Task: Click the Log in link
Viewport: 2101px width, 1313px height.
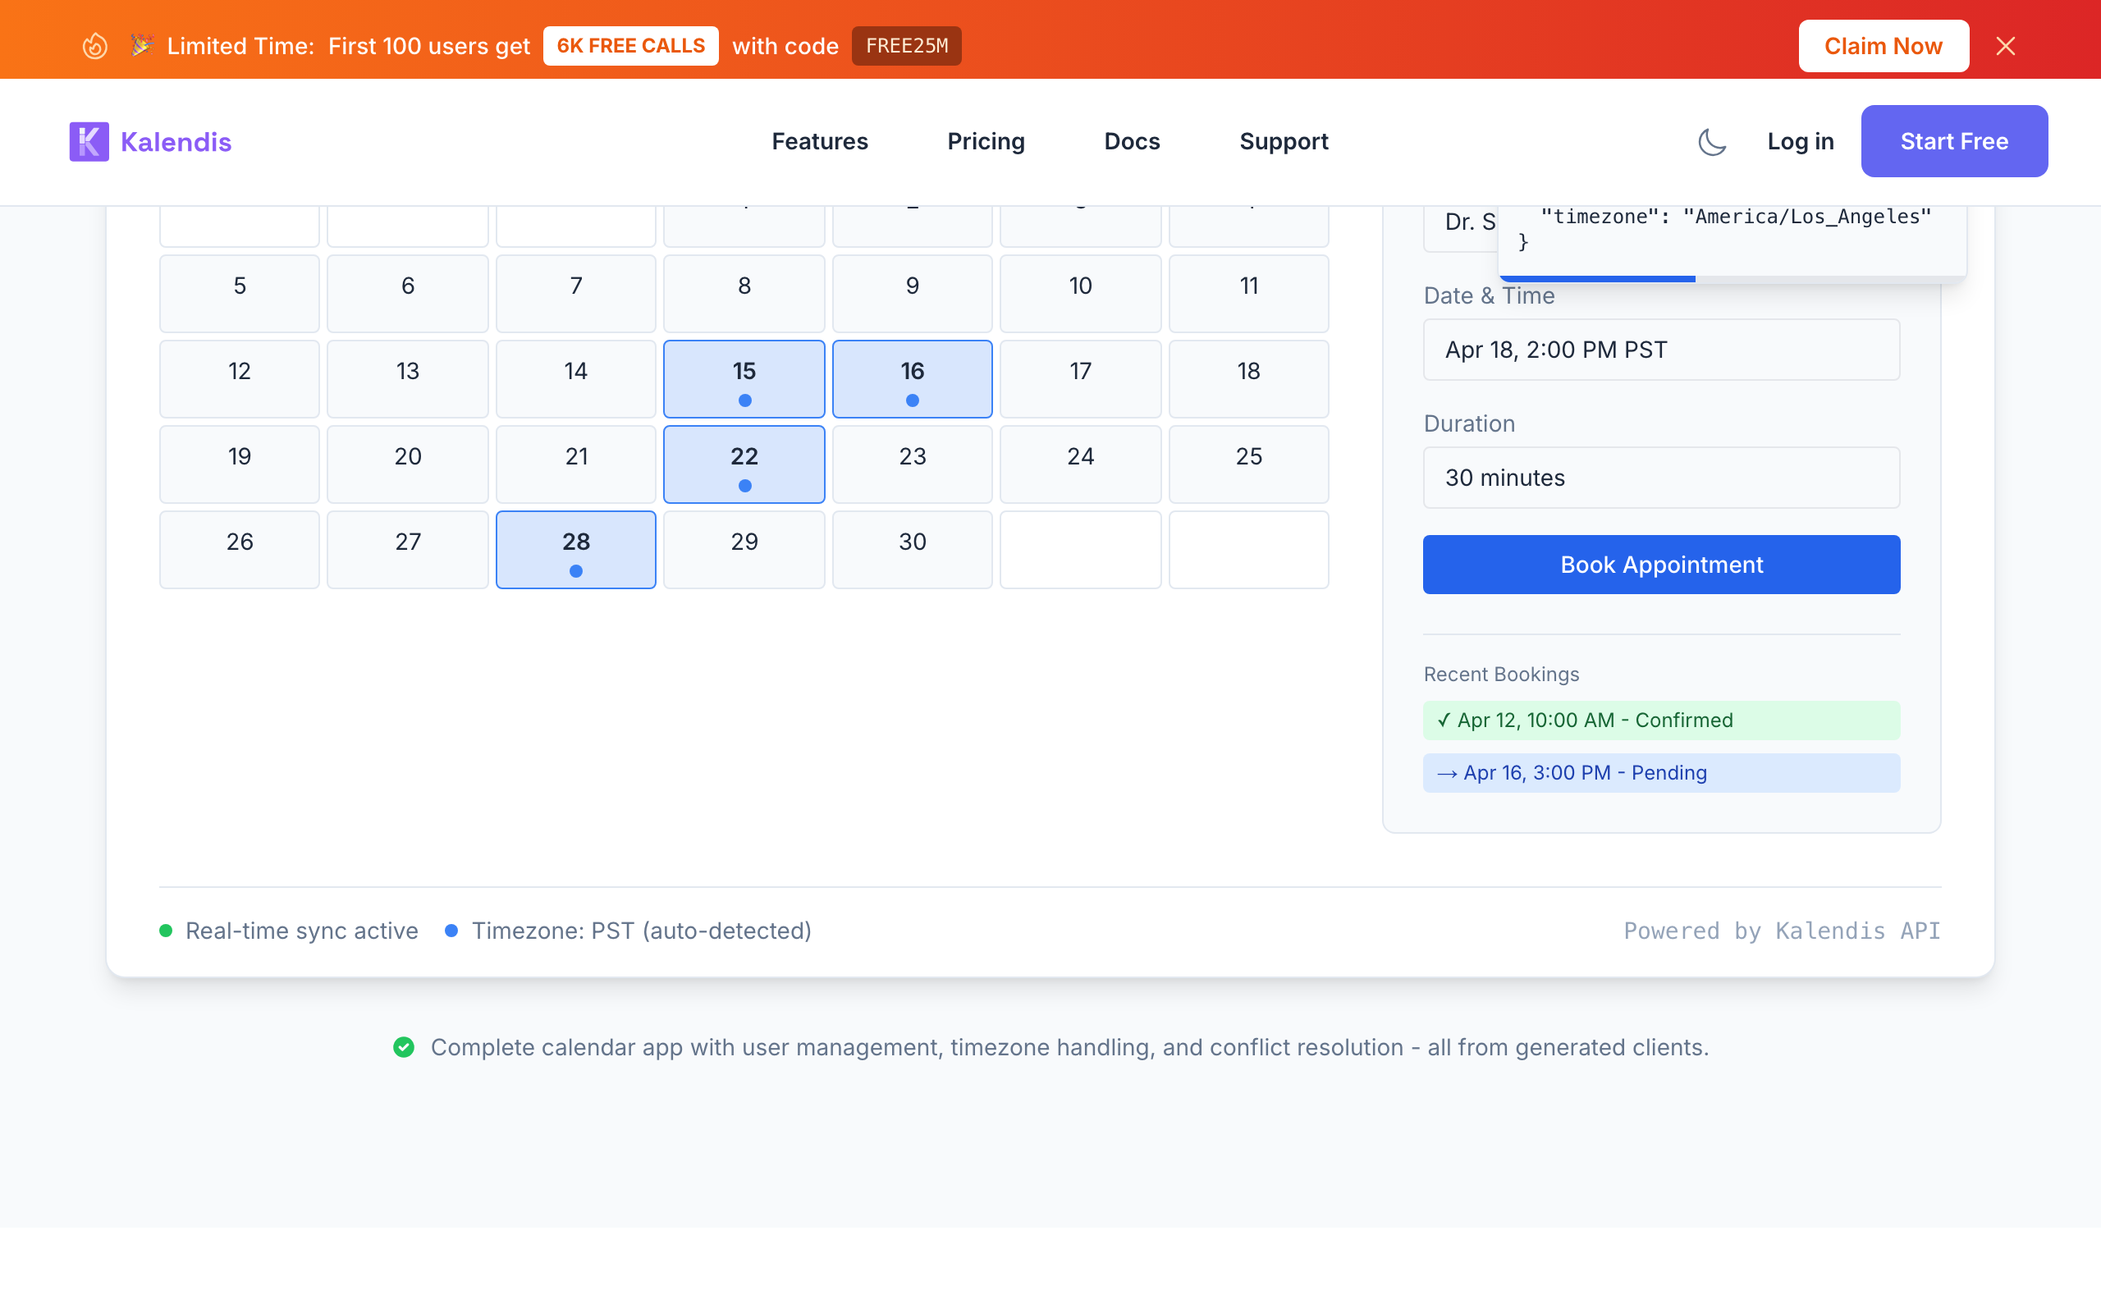Action: 1800,141
